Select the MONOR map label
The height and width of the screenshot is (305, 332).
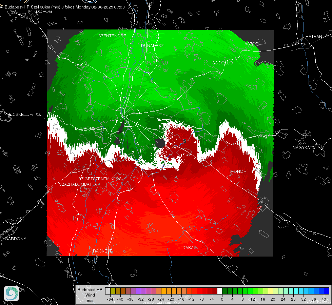coord(238,171)
